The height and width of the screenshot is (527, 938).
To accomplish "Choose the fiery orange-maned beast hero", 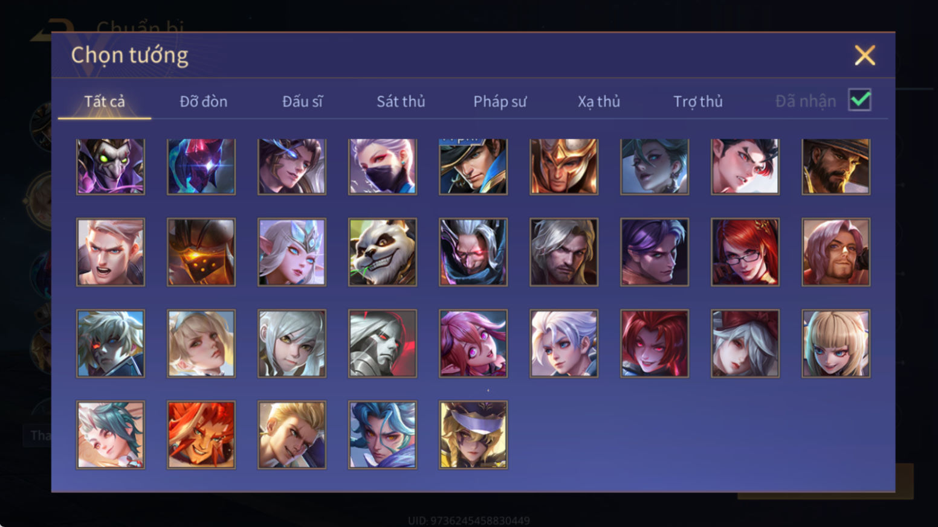I will click(x=201, y=435).
